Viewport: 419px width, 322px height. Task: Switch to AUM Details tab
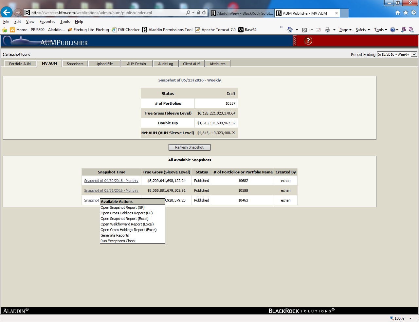(x=137, y=64)
